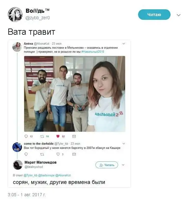Image resolution: width=191 pixels, height=199 pixels.
Task: Open chevron menu on Алёна's tweet
Action: pos(124,44)
